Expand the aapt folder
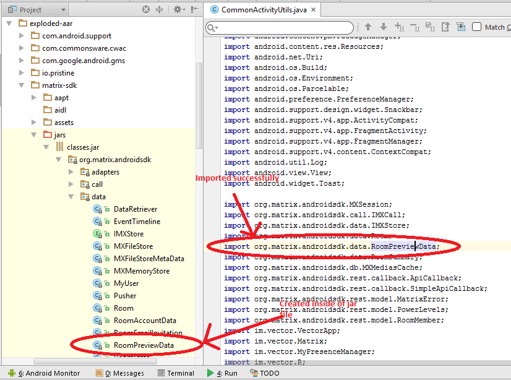511x380 pixels. pos(33,97)
